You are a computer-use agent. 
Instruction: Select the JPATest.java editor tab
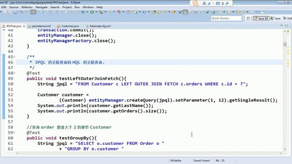(x=13, y=26)
